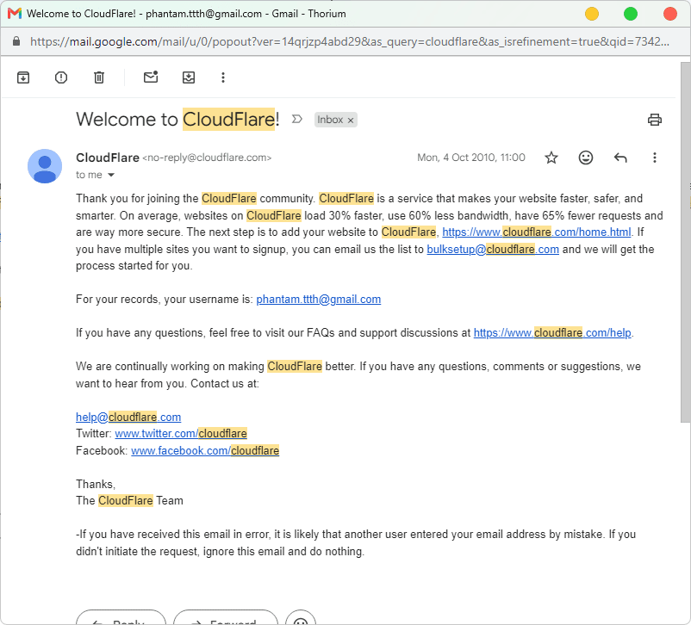The width and height of the screenshot is (691, 625).
Task: Report email as spam
Action: [x=61, y=77]
